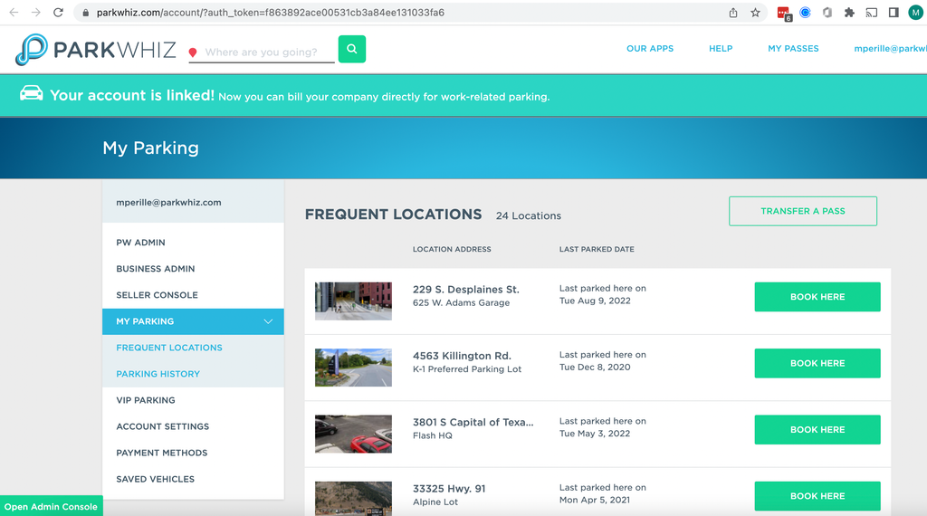Image resolution: width=927 pixels, height=516 pixels.
Task: Open PARKING HISTORY submenu link
Action: (158, 374)
